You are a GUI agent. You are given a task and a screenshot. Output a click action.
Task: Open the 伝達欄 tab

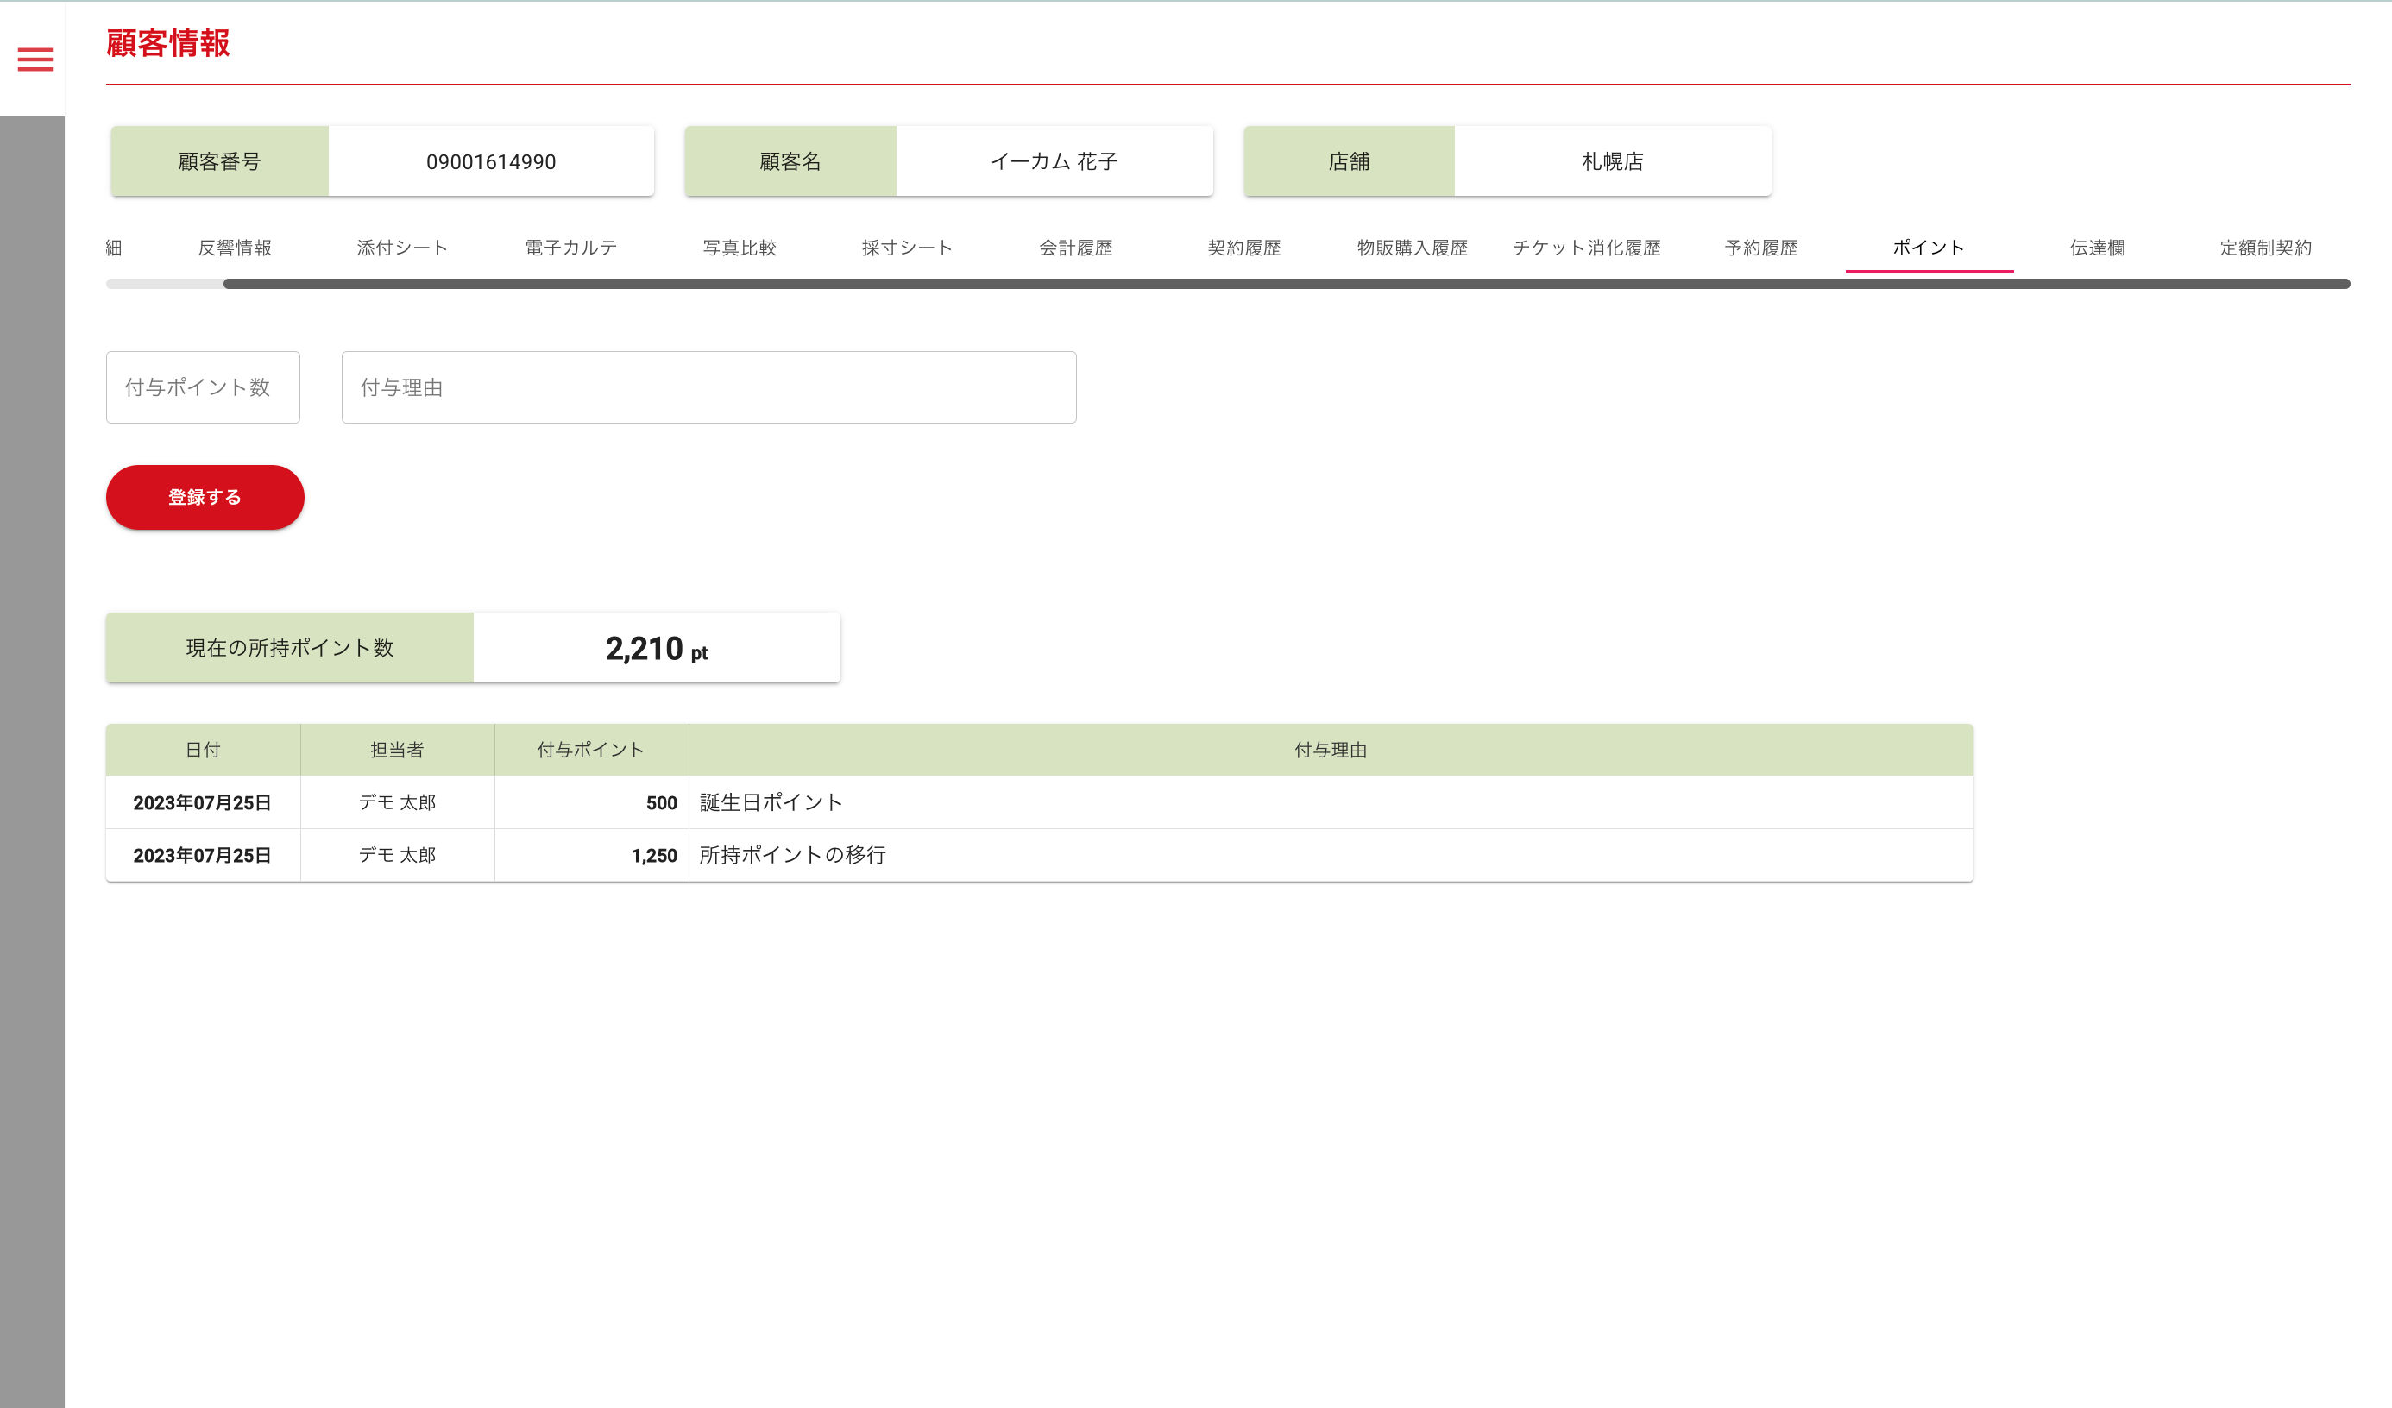tap(2097, 248)
